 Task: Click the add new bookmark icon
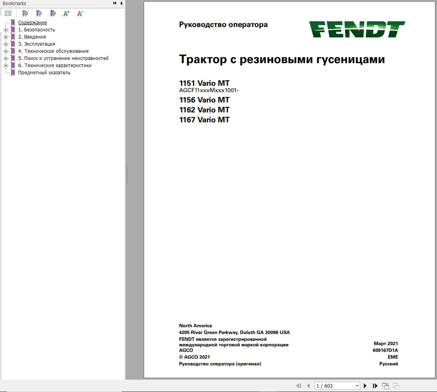(x=39, y=14)
